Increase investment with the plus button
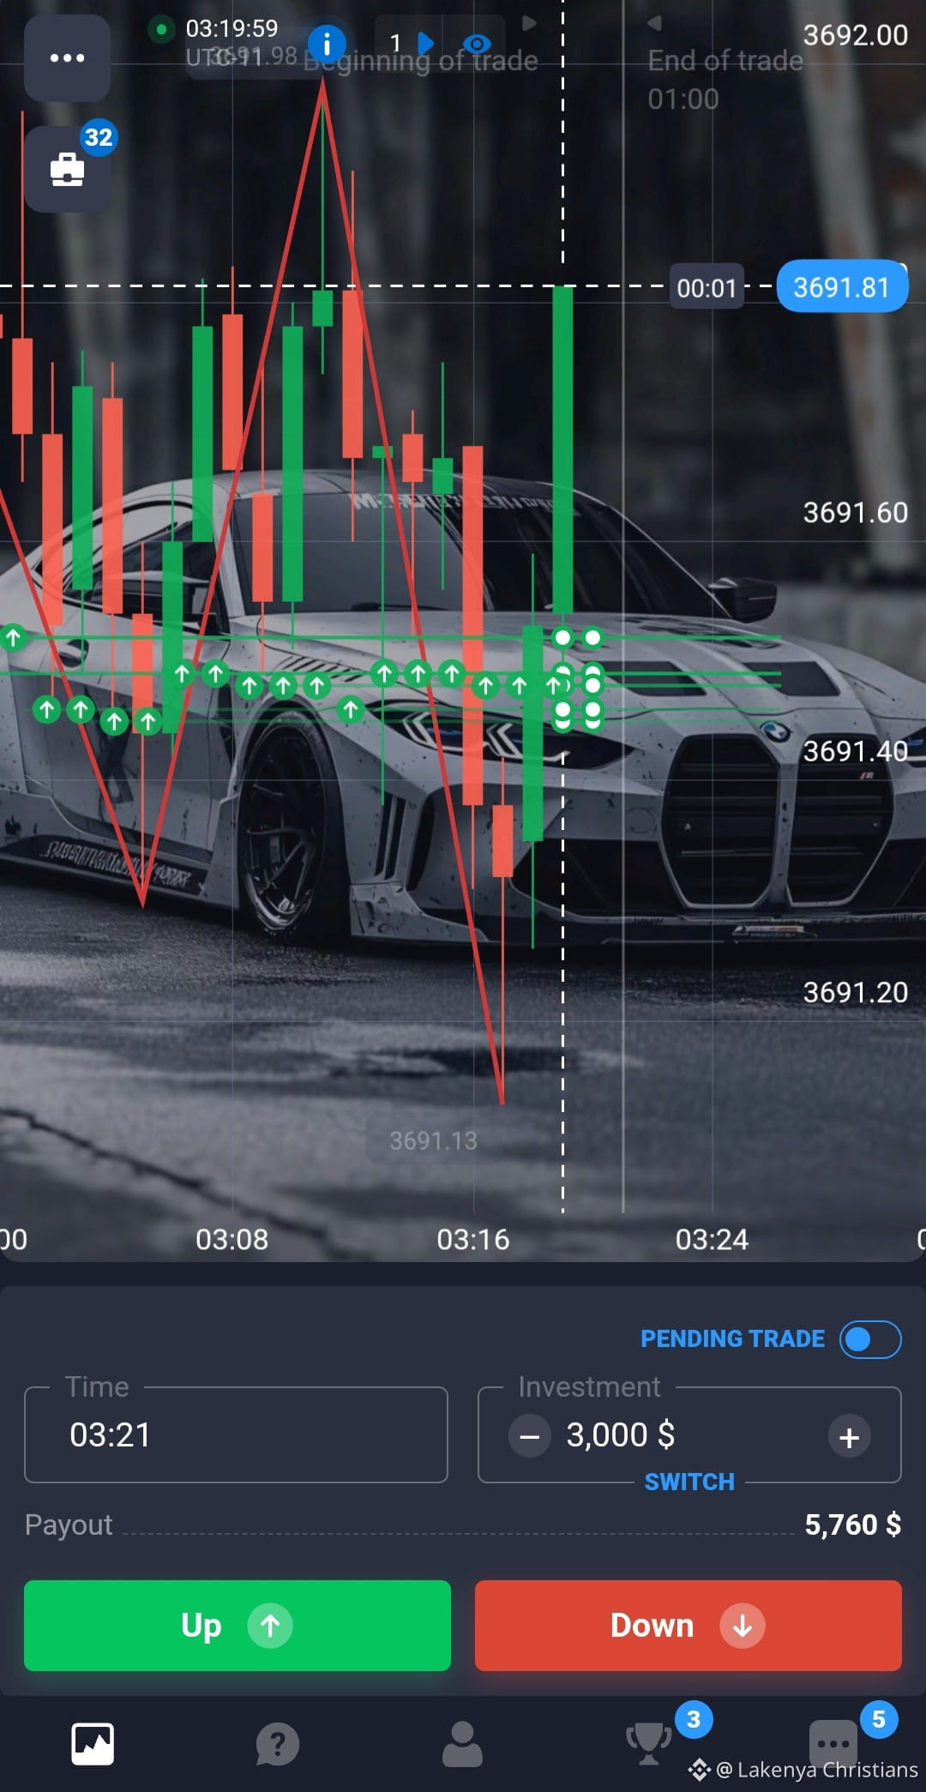The height and width of the screenshot is (1792, 926). [x=850, y=1436]
